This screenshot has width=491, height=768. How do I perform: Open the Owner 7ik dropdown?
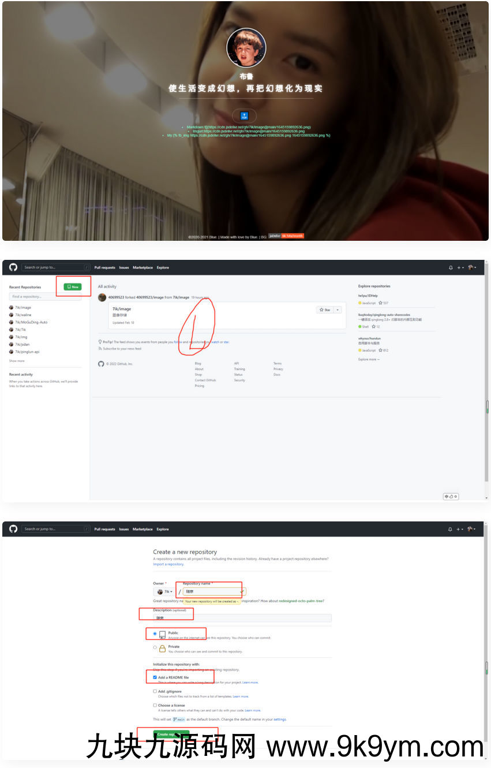[x=165, y=592]
